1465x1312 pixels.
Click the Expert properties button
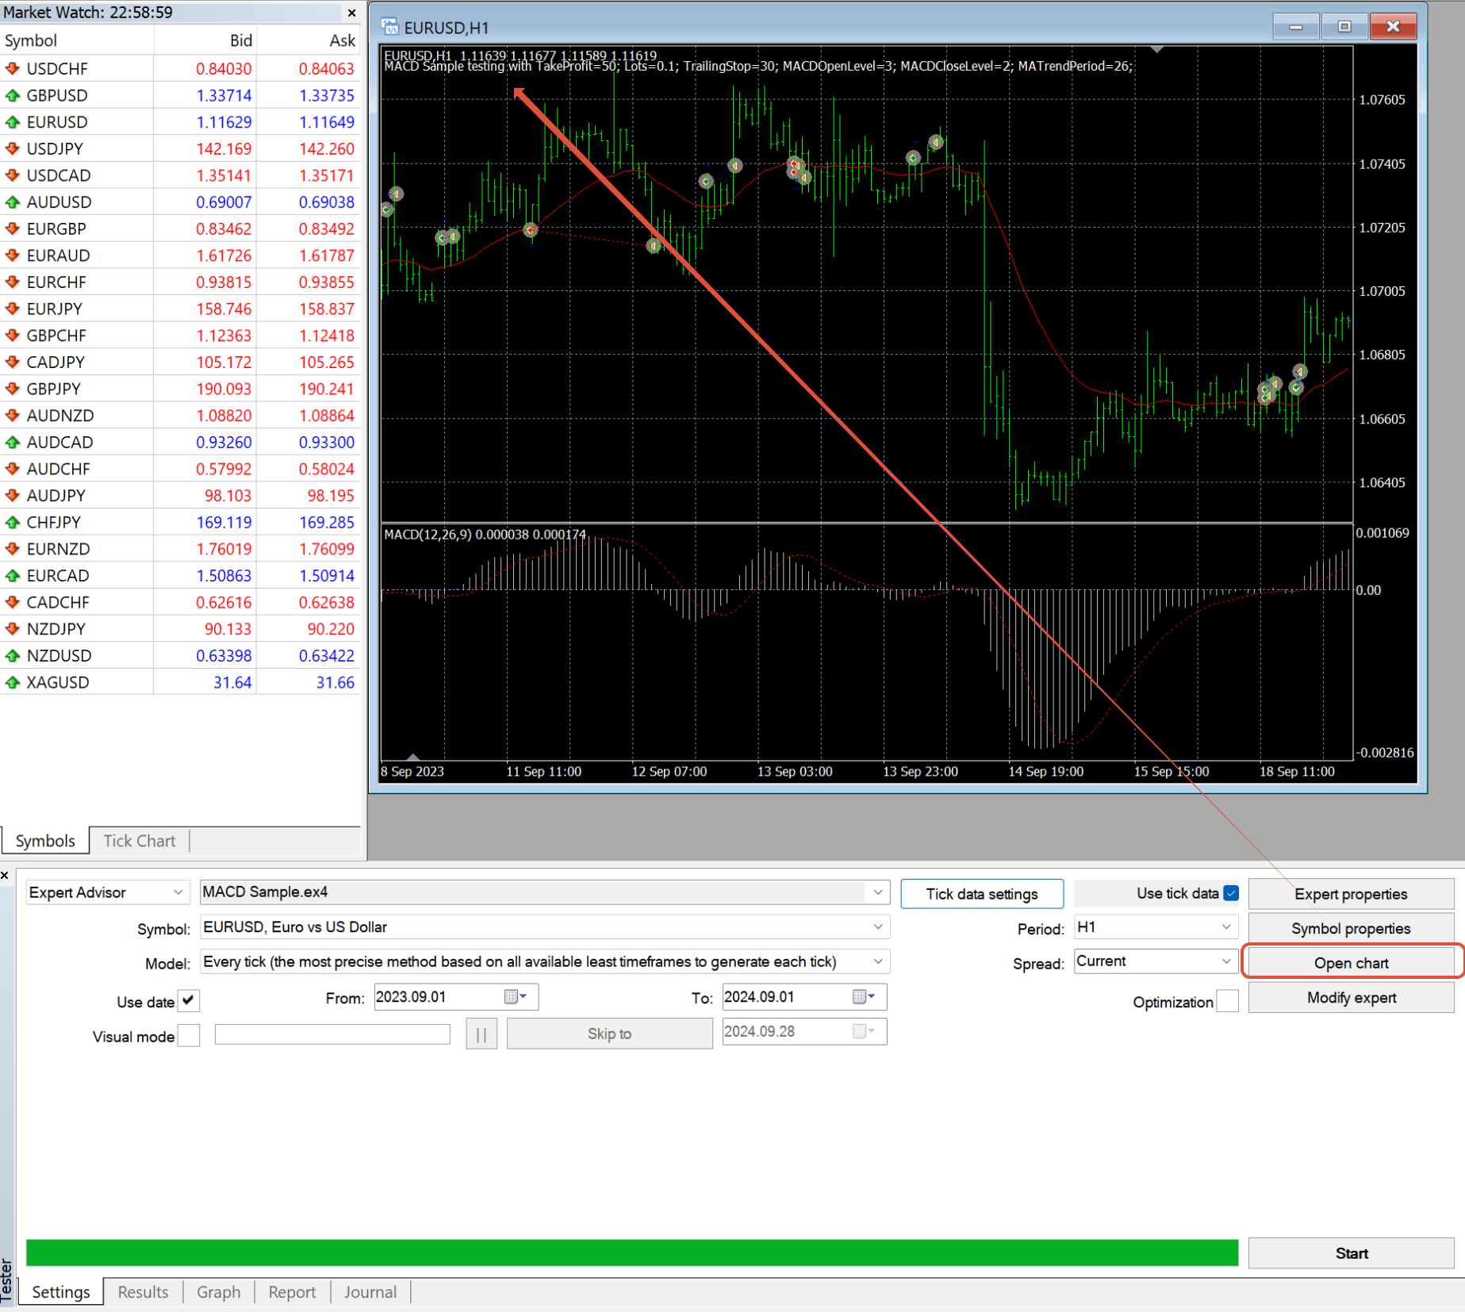[x=1351, y=894]
